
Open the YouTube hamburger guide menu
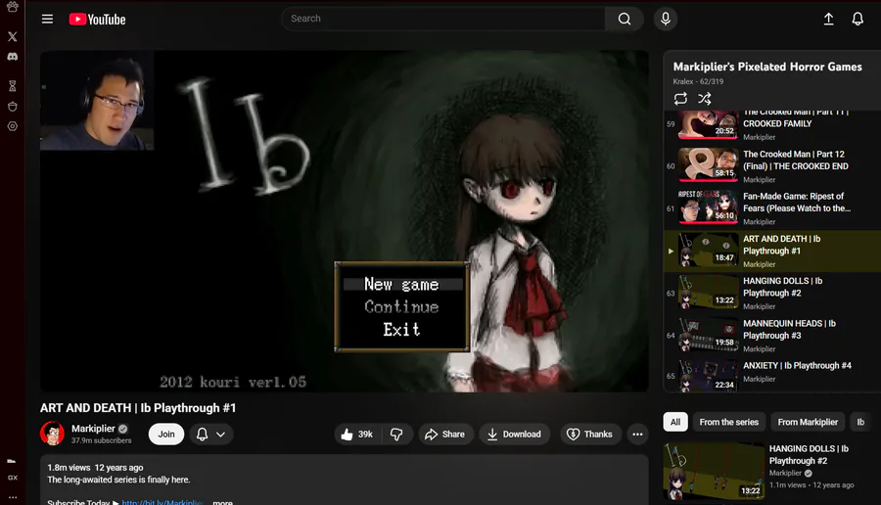coord(47,20)
